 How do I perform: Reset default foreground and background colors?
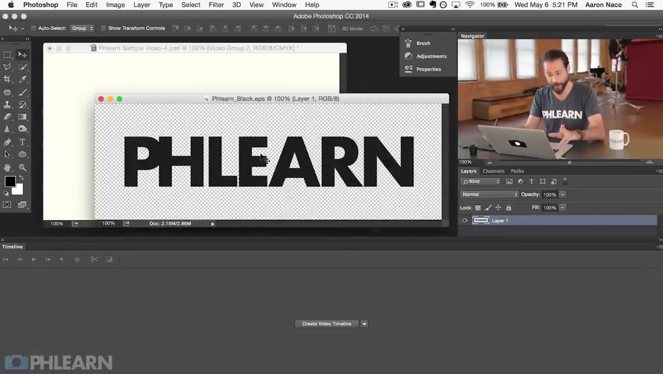(7, 193)
